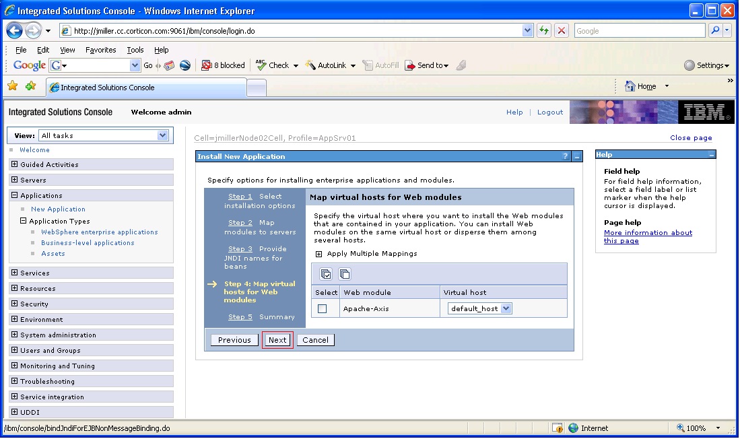Expand the Servers tree node
This screenshot has width=740, height=439.
click(x=15, y=180)
